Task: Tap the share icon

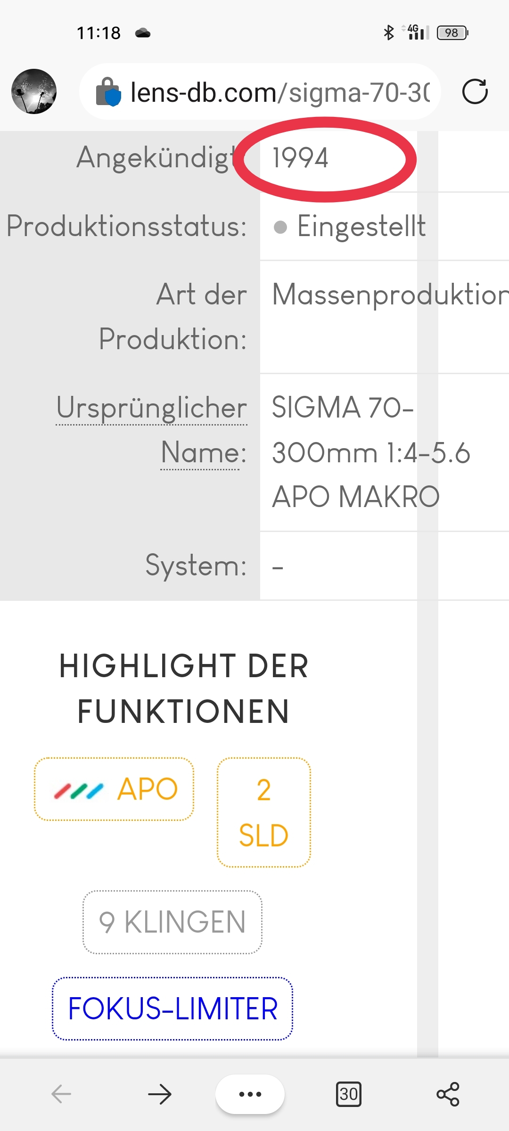Action: pos(448,1094)
